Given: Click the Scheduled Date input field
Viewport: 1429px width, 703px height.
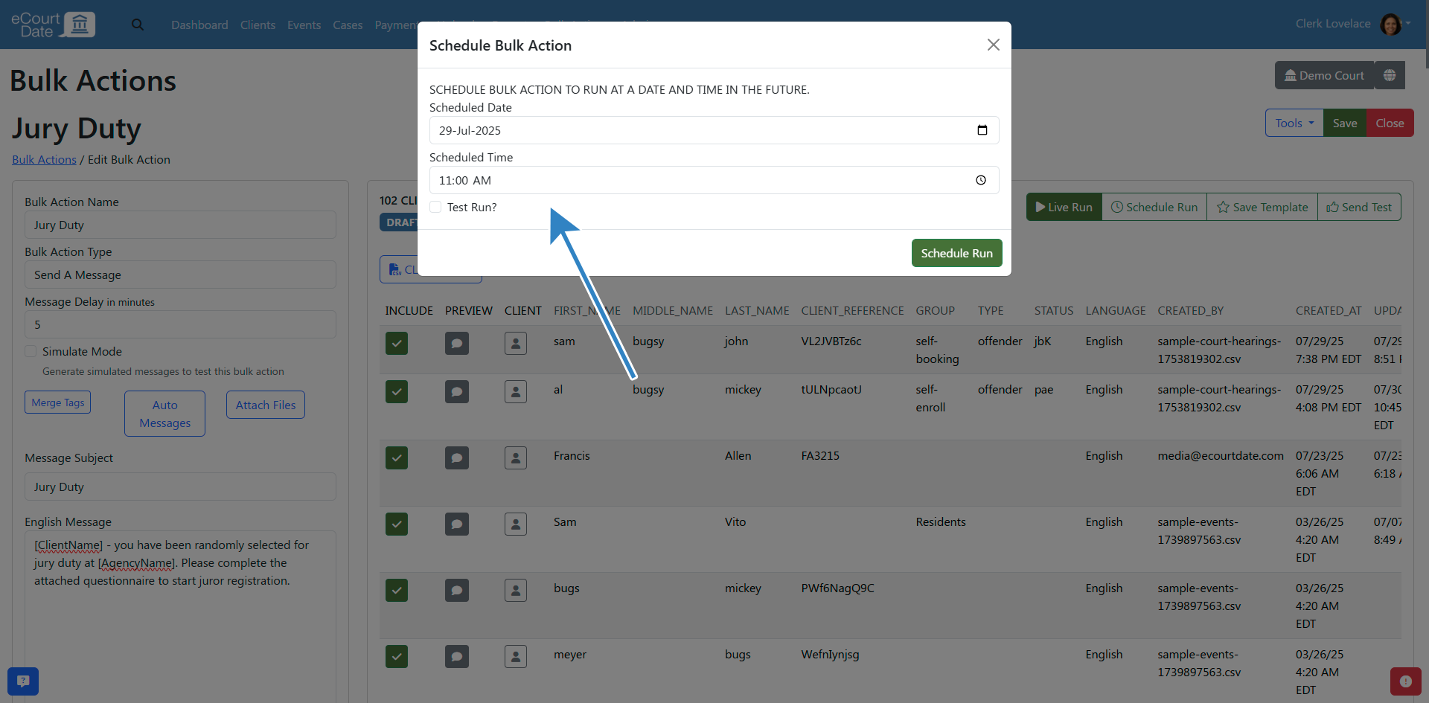Looking at the screenshot, I should point(714,130).
